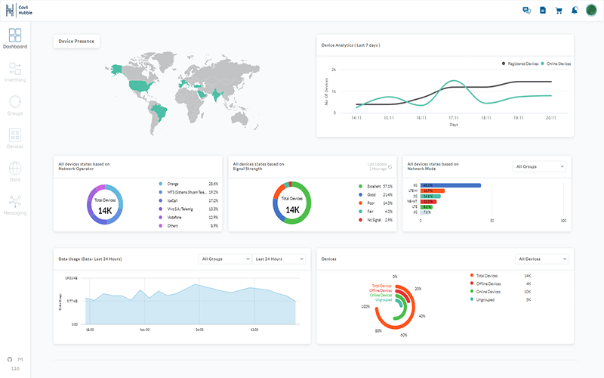Open the Devices grid icon in sidebar
Viewport: 604px width, 378px height.
(x=15, y=138)
